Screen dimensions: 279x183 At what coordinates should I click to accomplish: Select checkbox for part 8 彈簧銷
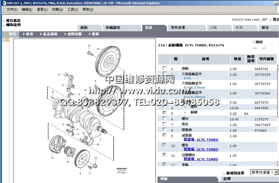point(164,129)
